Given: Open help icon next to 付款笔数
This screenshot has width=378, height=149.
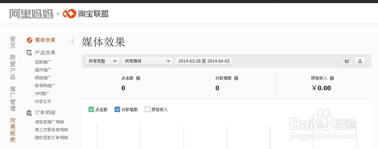Looking at the screenshot, I should tap(236, 78).
